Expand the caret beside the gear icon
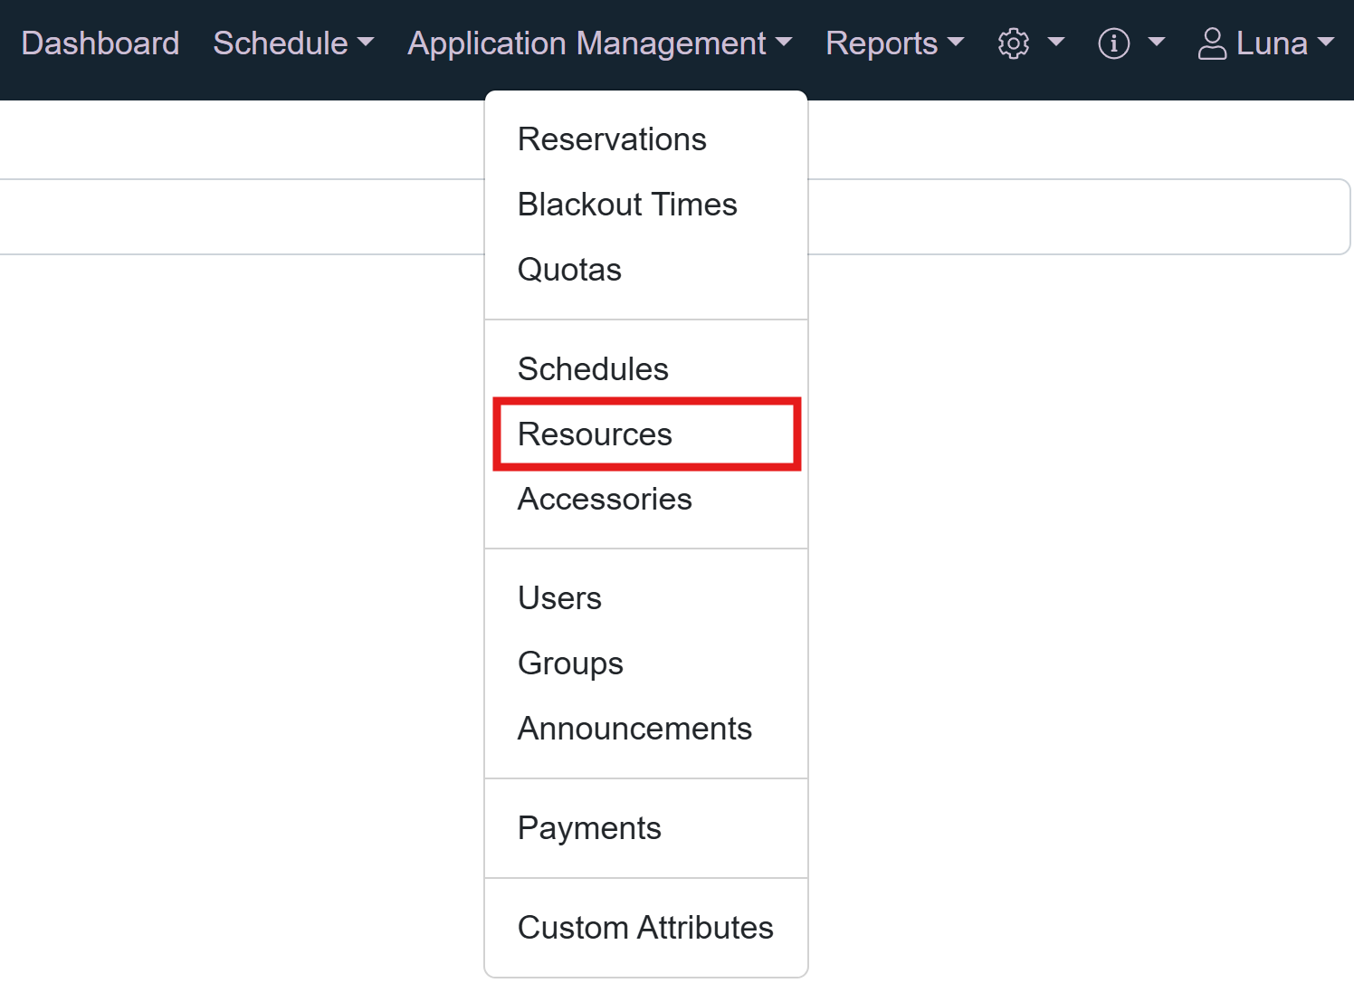Screen dimensions: 1354x1002 (1055, 43)
